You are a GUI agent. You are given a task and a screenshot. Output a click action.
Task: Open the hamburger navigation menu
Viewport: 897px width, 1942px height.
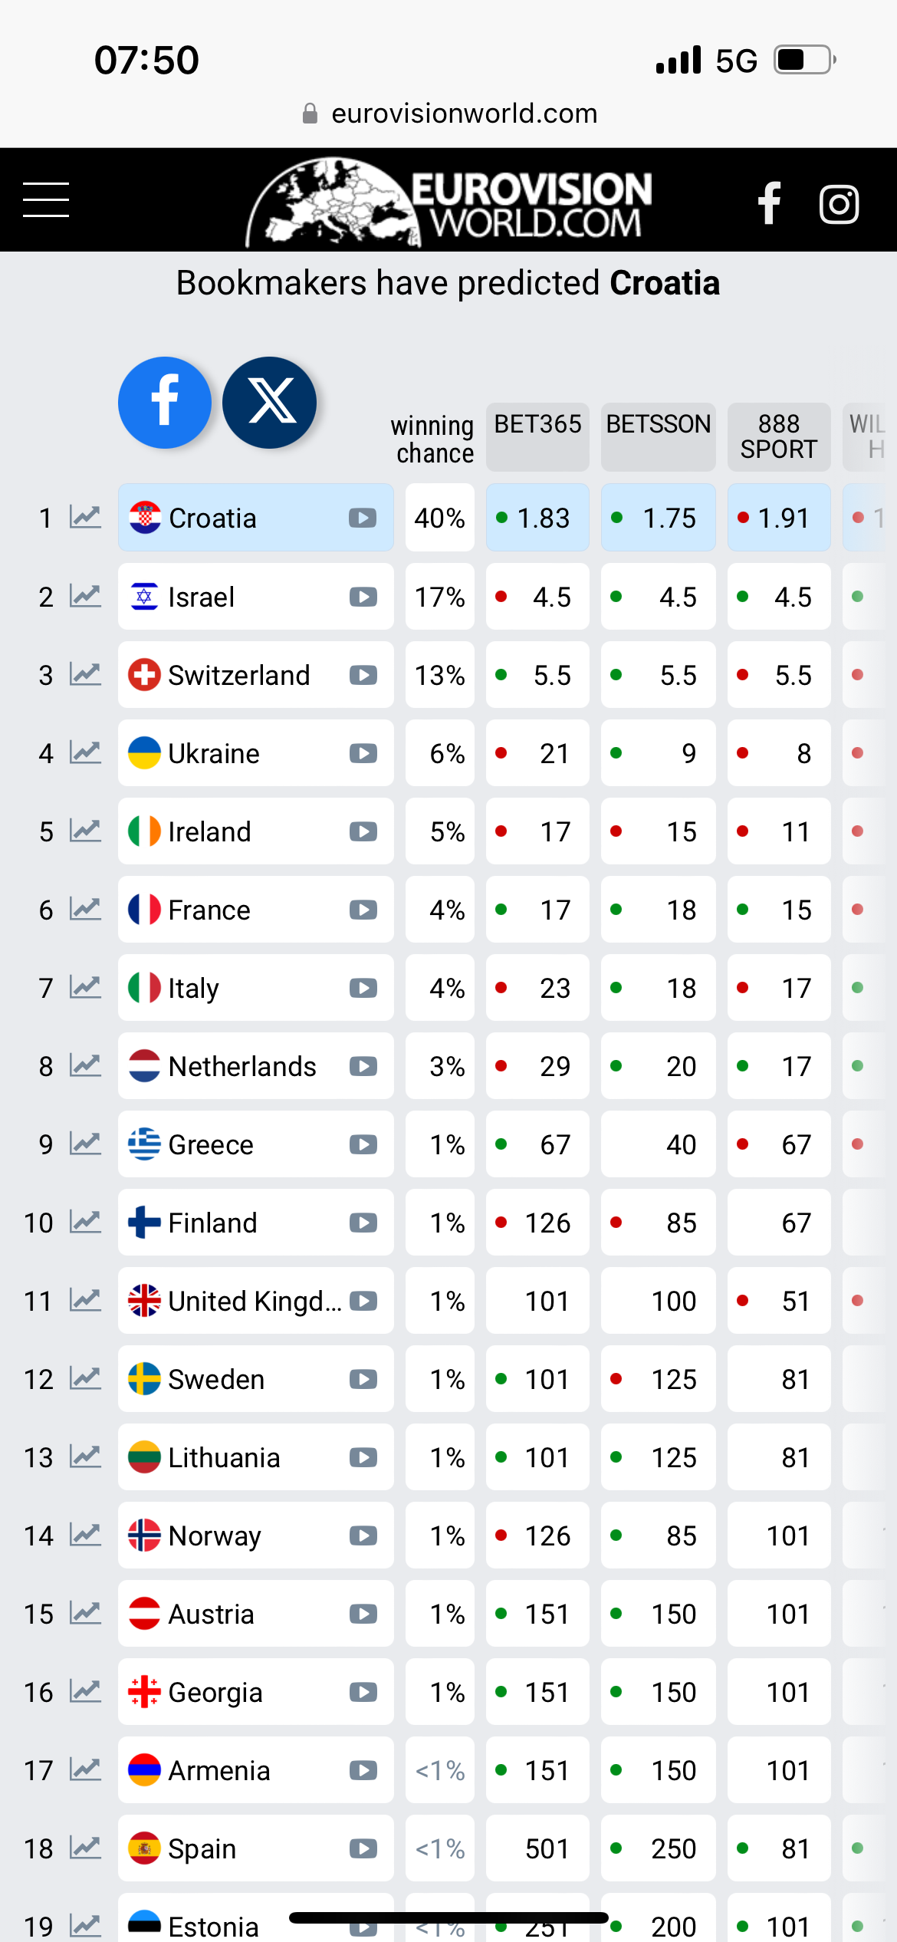(46, 200)
